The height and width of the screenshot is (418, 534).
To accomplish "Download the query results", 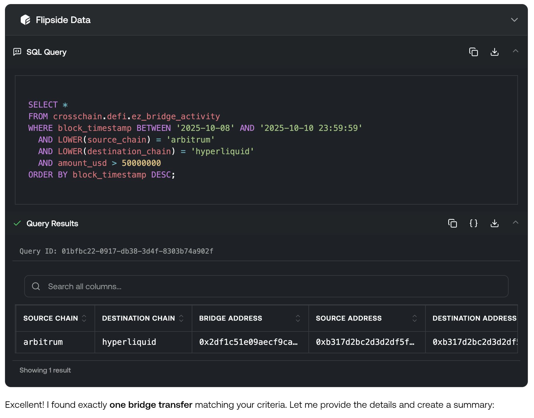I will coord(494,223).
